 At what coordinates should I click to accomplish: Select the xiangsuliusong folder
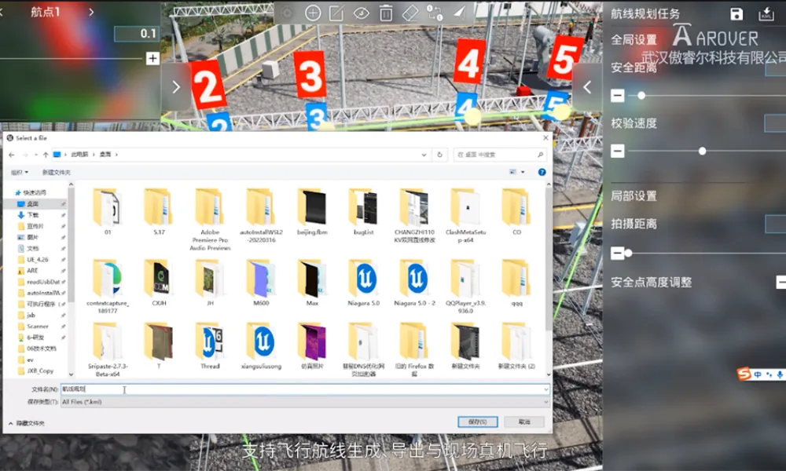[261, 346]
